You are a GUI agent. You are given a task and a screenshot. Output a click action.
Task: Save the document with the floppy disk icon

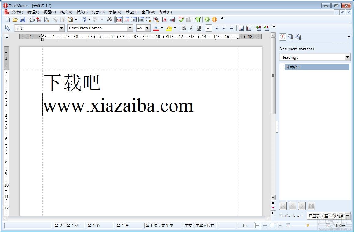pyautogui.click(x=23, y=20)
